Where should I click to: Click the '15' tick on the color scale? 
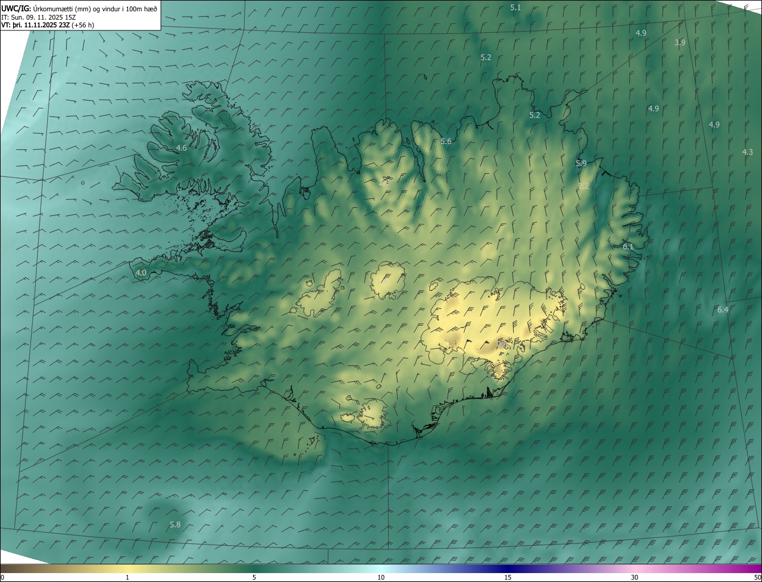(508, 577)
